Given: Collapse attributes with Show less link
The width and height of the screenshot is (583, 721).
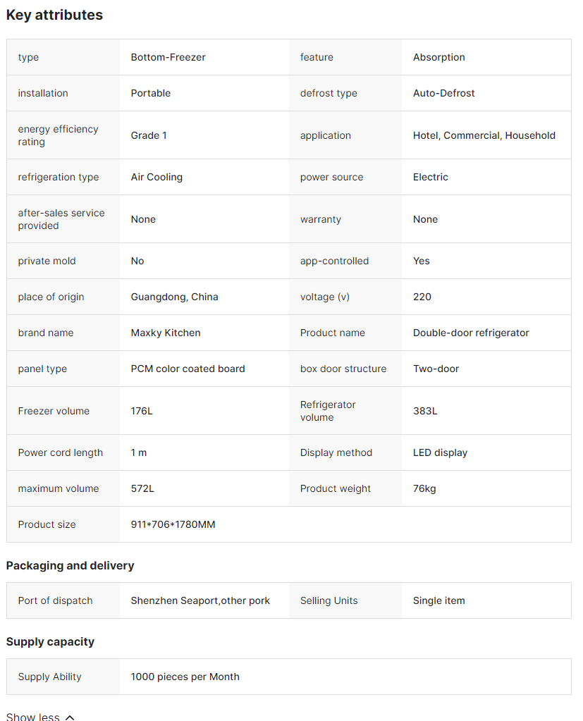Looking at the screenshot, I should (x=33, y=716).
